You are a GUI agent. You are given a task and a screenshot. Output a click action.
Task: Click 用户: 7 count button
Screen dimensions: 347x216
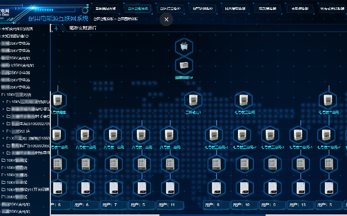coord(114,205)
